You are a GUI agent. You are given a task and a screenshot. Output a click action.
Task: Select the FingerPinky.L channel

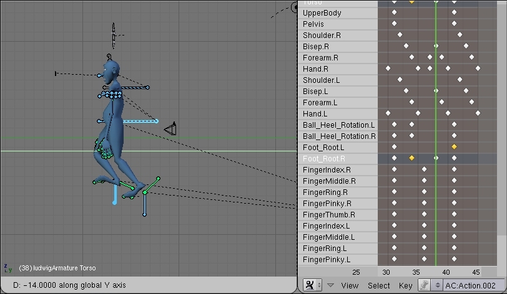(338, 260)
